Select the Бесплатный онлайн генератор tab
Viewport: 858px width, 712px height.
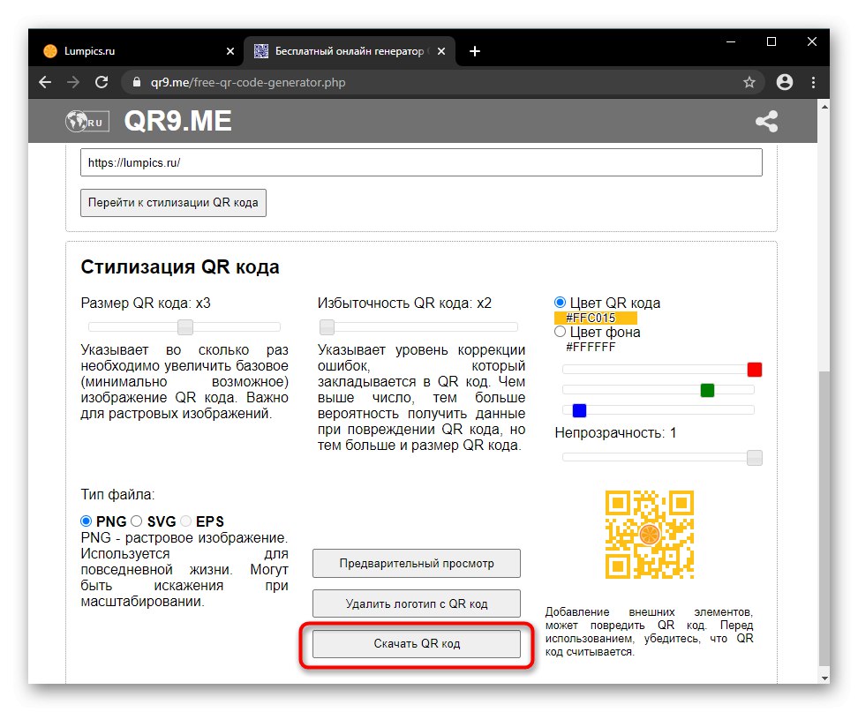pyautogui.click(x=350, y=51)
